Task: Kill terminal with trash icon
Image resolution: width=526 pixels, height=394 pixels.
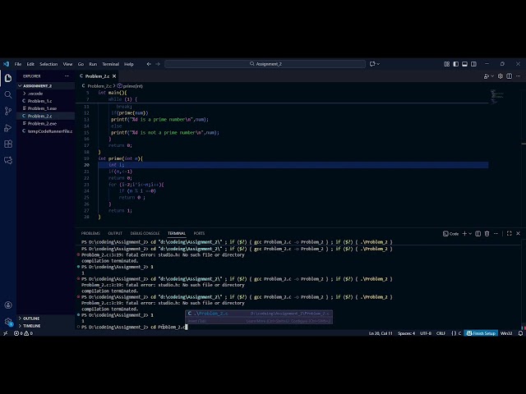Action: pyautogui.click(x=487, y=233)
